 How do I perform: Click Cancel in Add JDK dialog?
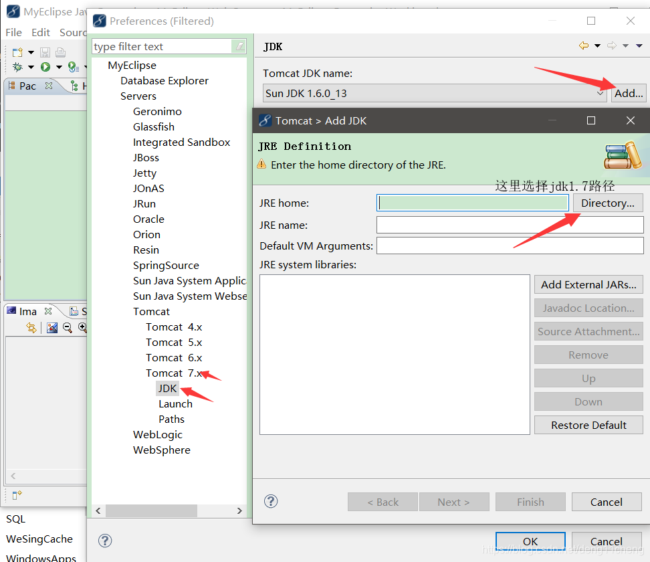[607, 502]
